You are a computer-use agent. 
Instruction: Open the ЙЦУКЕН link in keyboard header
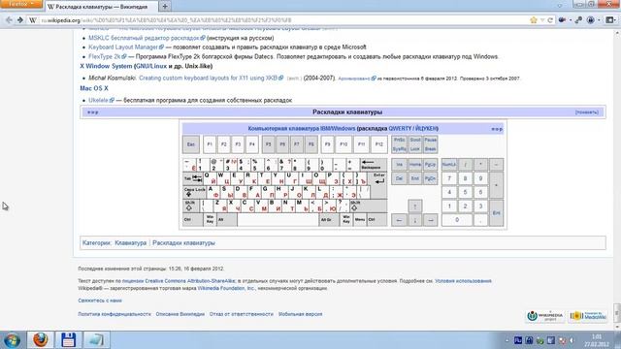pyautogui.click(x=426, y=129)
